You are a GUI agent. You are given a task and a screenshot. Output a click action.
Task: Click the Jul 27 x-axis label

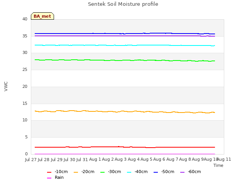click(x=31, y=160)
